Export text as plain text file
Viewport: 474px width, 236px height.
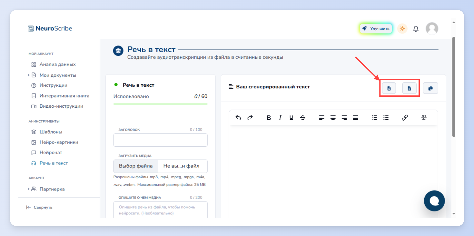409,88
